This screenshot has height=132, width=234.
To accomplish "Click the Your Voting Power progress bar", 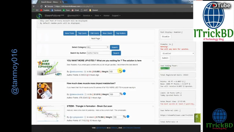I will click(177, 68).
